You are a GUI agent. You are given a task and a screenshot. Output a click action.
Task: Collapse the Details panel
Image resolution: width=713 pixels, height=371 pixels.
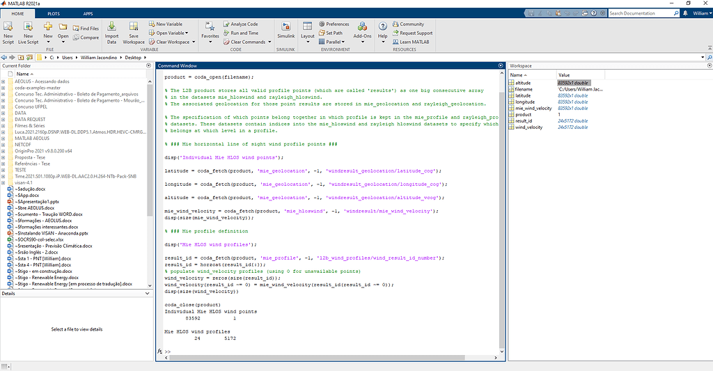(148, 293)
